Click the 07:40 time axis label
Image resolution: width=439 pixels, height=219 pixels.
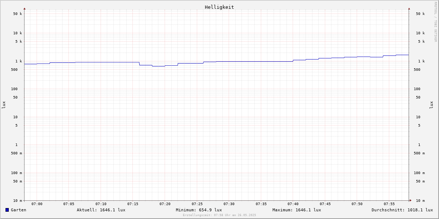coord(293,204)
